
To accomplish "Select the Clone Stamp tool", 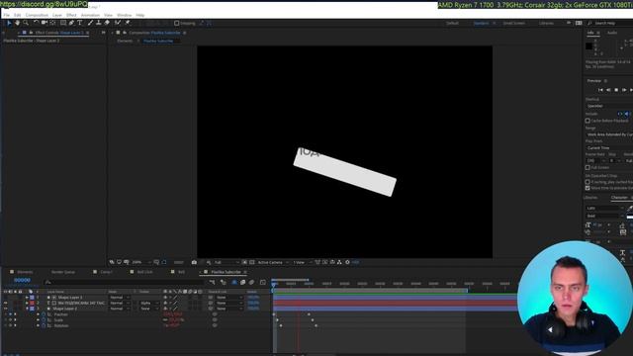I will point(99,23).
